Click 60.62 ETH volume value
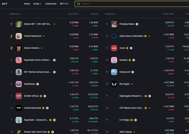 (x=93, y=106)
